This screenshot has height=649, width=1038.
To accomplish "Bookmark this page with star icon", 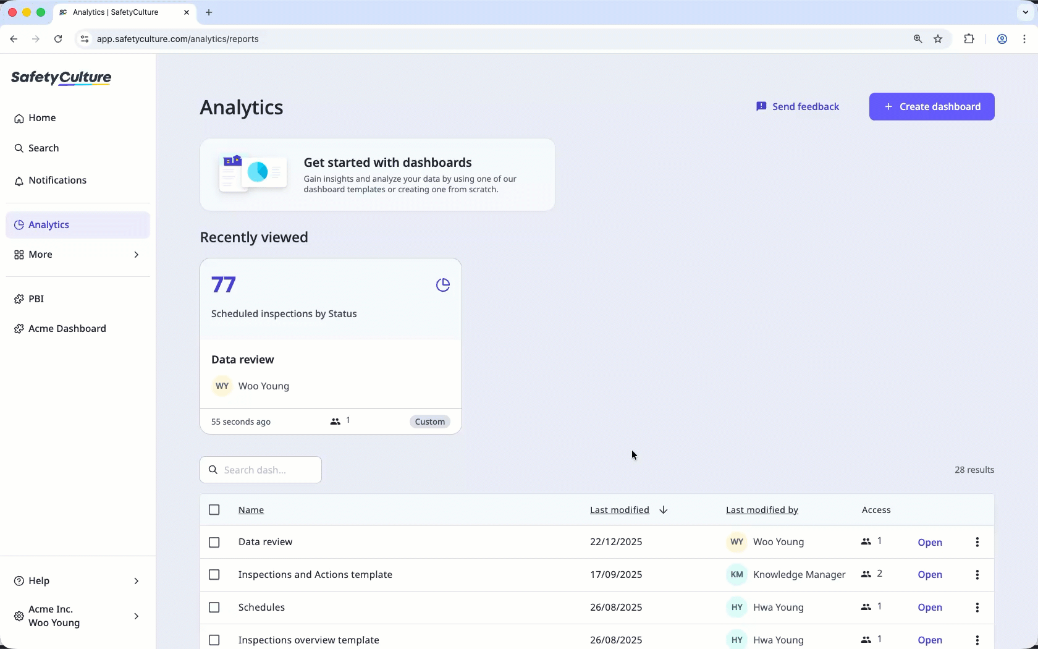I will (939, 39).
